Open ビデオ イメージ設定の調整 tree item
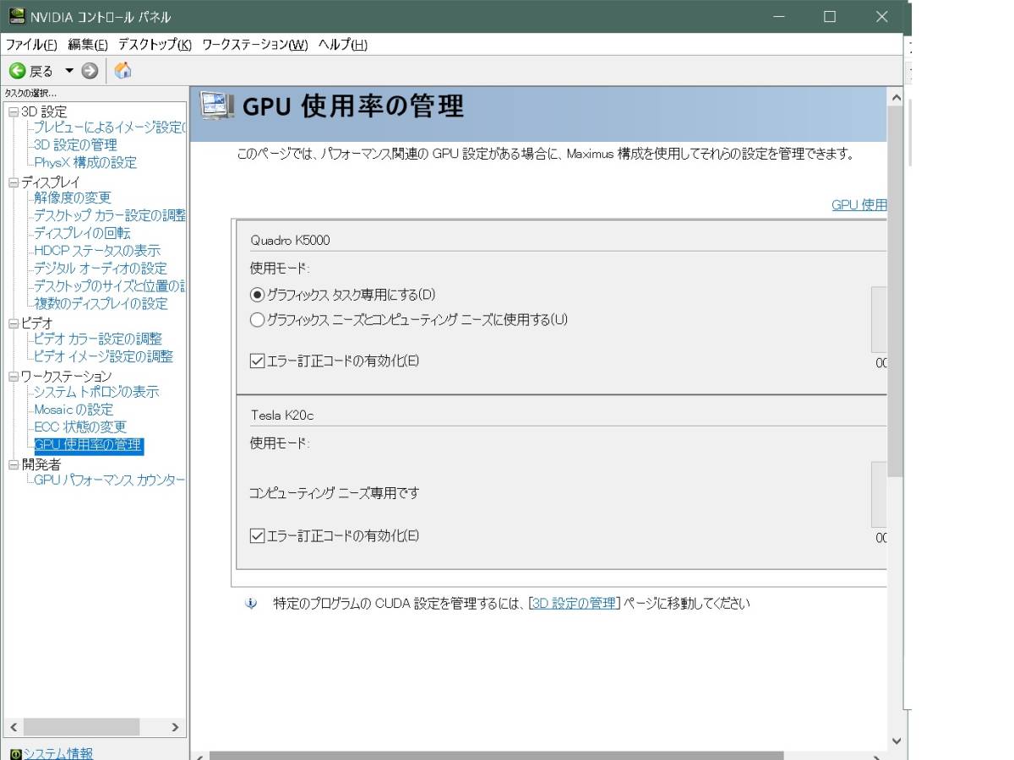 coord(103,356)
